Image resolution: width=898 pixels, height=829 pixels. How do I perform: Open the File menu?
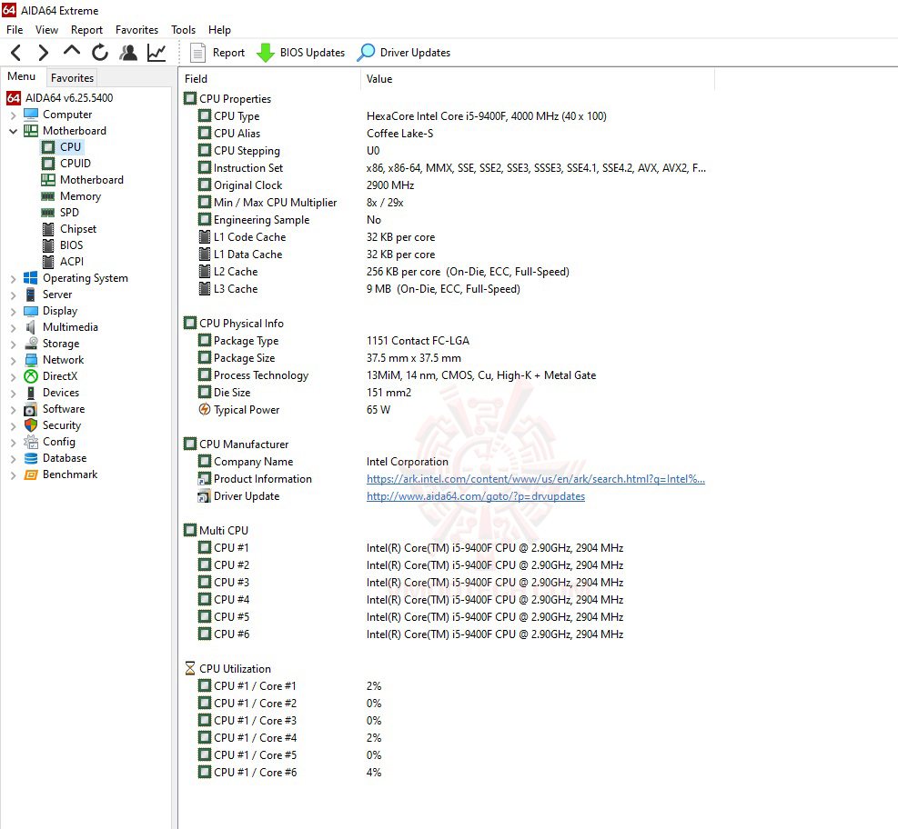pyautogui.click(x=15, y=30)
